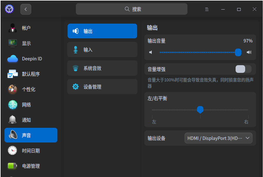
Task: Open Display (显示) monitor icon
Action: (12, 43)
